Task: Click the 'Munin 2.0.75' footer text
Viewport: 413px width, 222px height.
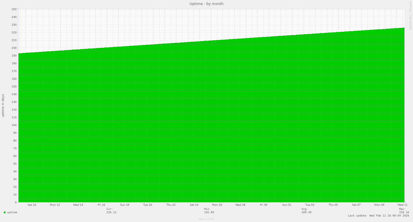Action: [x=206, y=219]
